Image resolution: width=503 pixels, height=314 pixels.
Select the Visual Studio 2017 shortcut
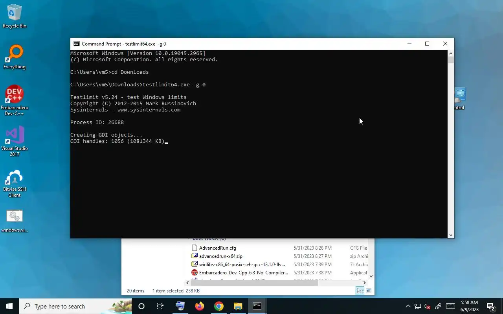tap(15, 141)
